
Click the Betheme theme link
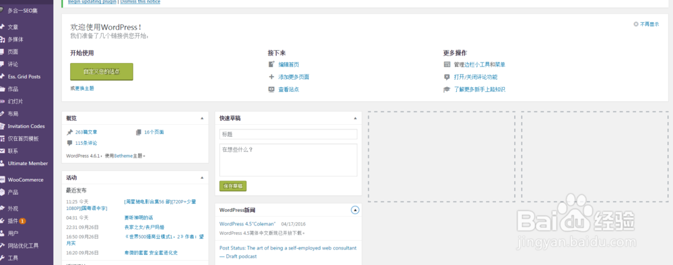[122, 156]
